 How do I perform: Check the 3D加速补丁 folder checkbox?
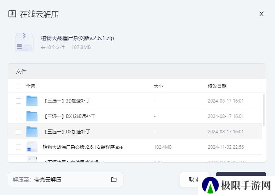tap(19, 101)
